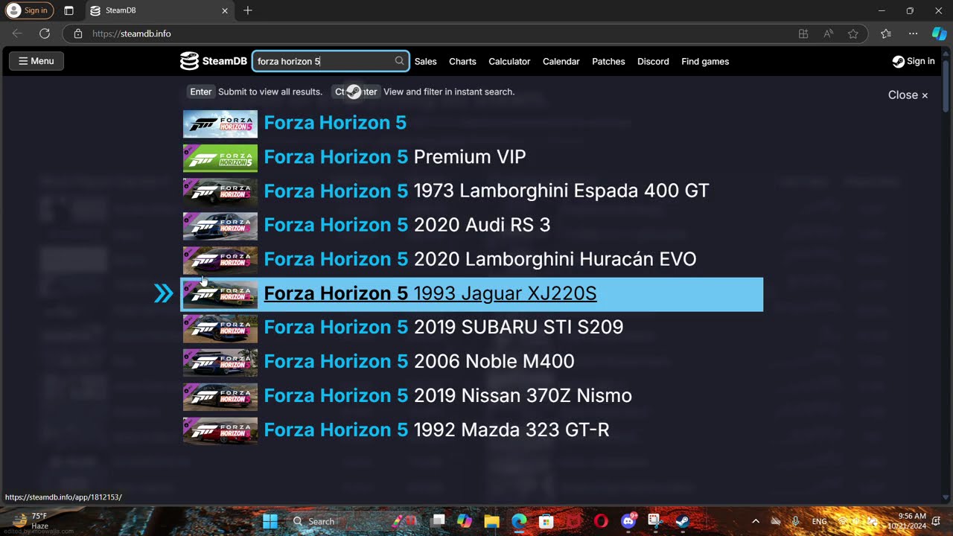The image size is (953, 536).
Task: Open the Edge favorites list icon
Action: click(x=885, y=33)
